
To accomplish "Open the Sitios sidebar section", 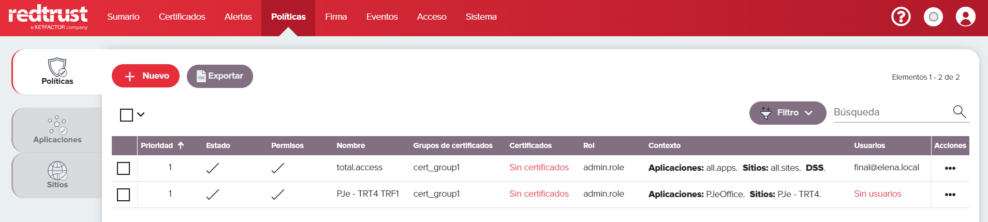I will click(x=57, y=175).
